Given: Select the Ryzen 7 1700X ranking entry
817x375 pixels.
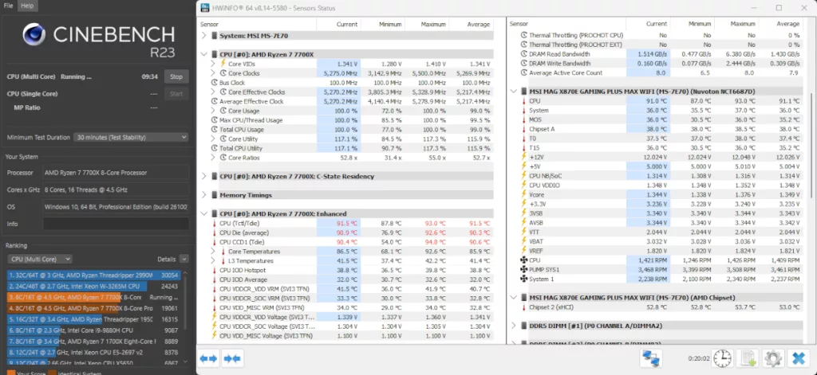Looking at the screenshot, I should [94, 342].
